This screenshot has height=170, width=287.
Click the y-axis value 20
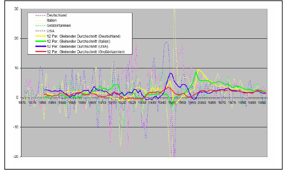(16, 38)
